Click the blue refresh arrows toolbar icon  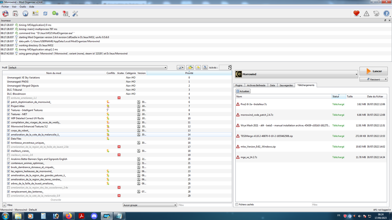[x=45, y=13]
